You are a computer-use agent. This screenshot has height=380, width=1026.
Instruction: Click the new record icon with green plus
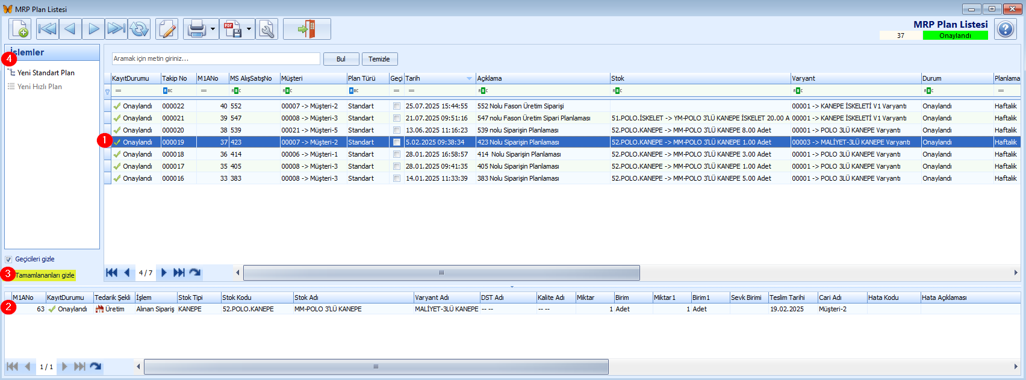[x=20, y=29]
